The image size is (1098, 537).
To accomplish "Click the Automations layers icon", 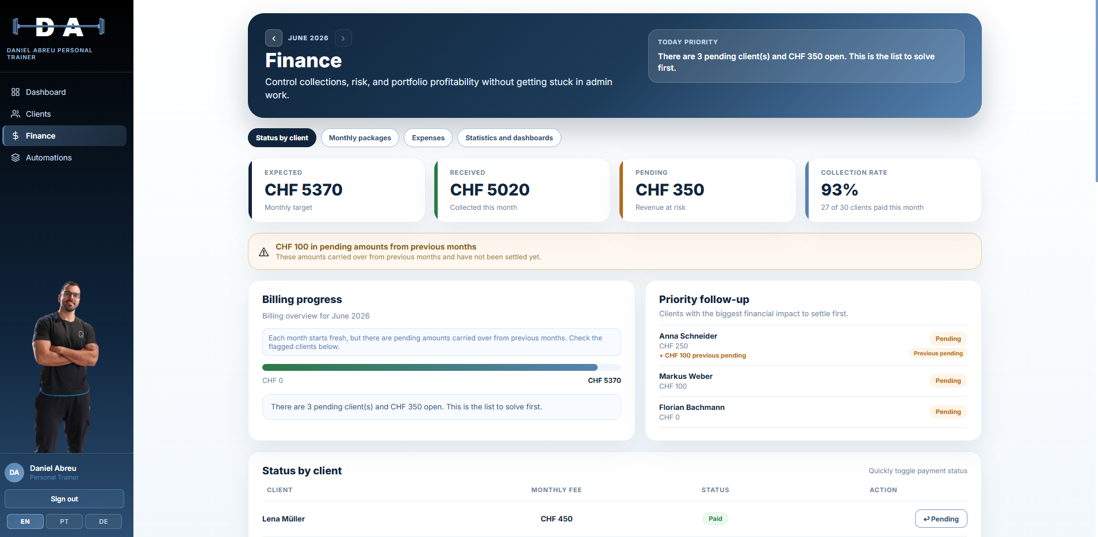I will coord(16,158).
